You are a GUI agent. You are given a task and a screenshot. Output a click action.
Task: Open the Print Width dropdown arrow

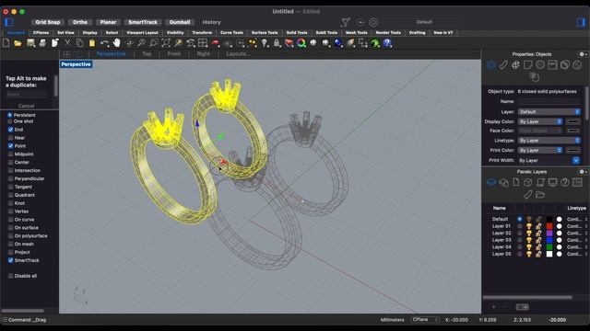[x=575, y=160]
